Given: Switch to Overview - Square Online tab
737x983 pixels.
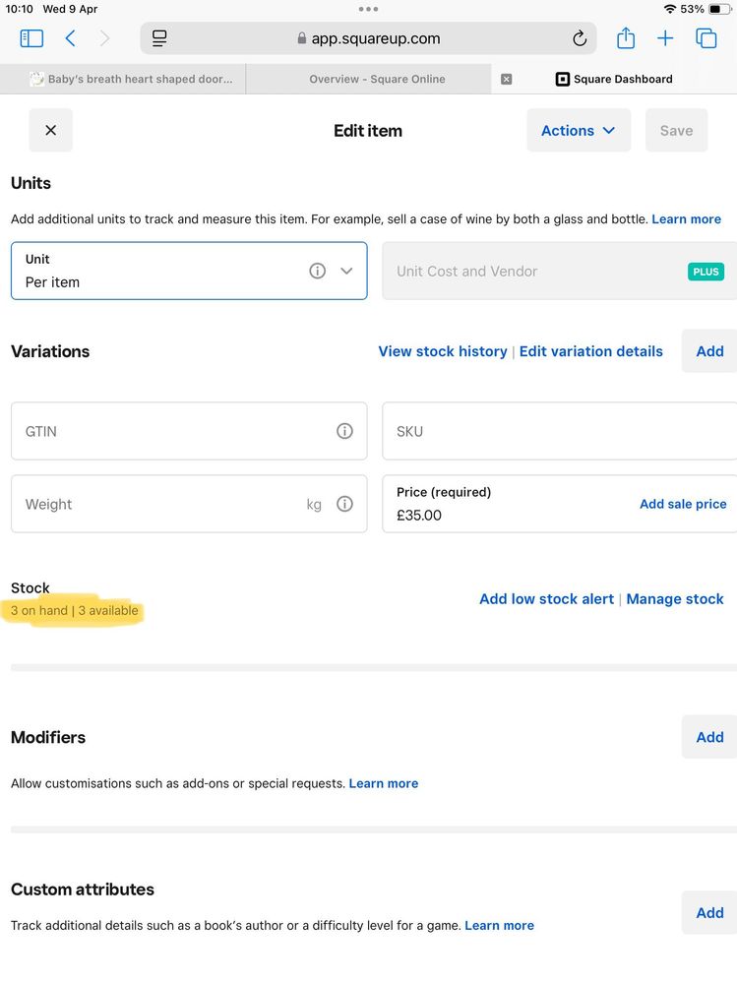Looking at the screenshot, I should pos(377,79).
